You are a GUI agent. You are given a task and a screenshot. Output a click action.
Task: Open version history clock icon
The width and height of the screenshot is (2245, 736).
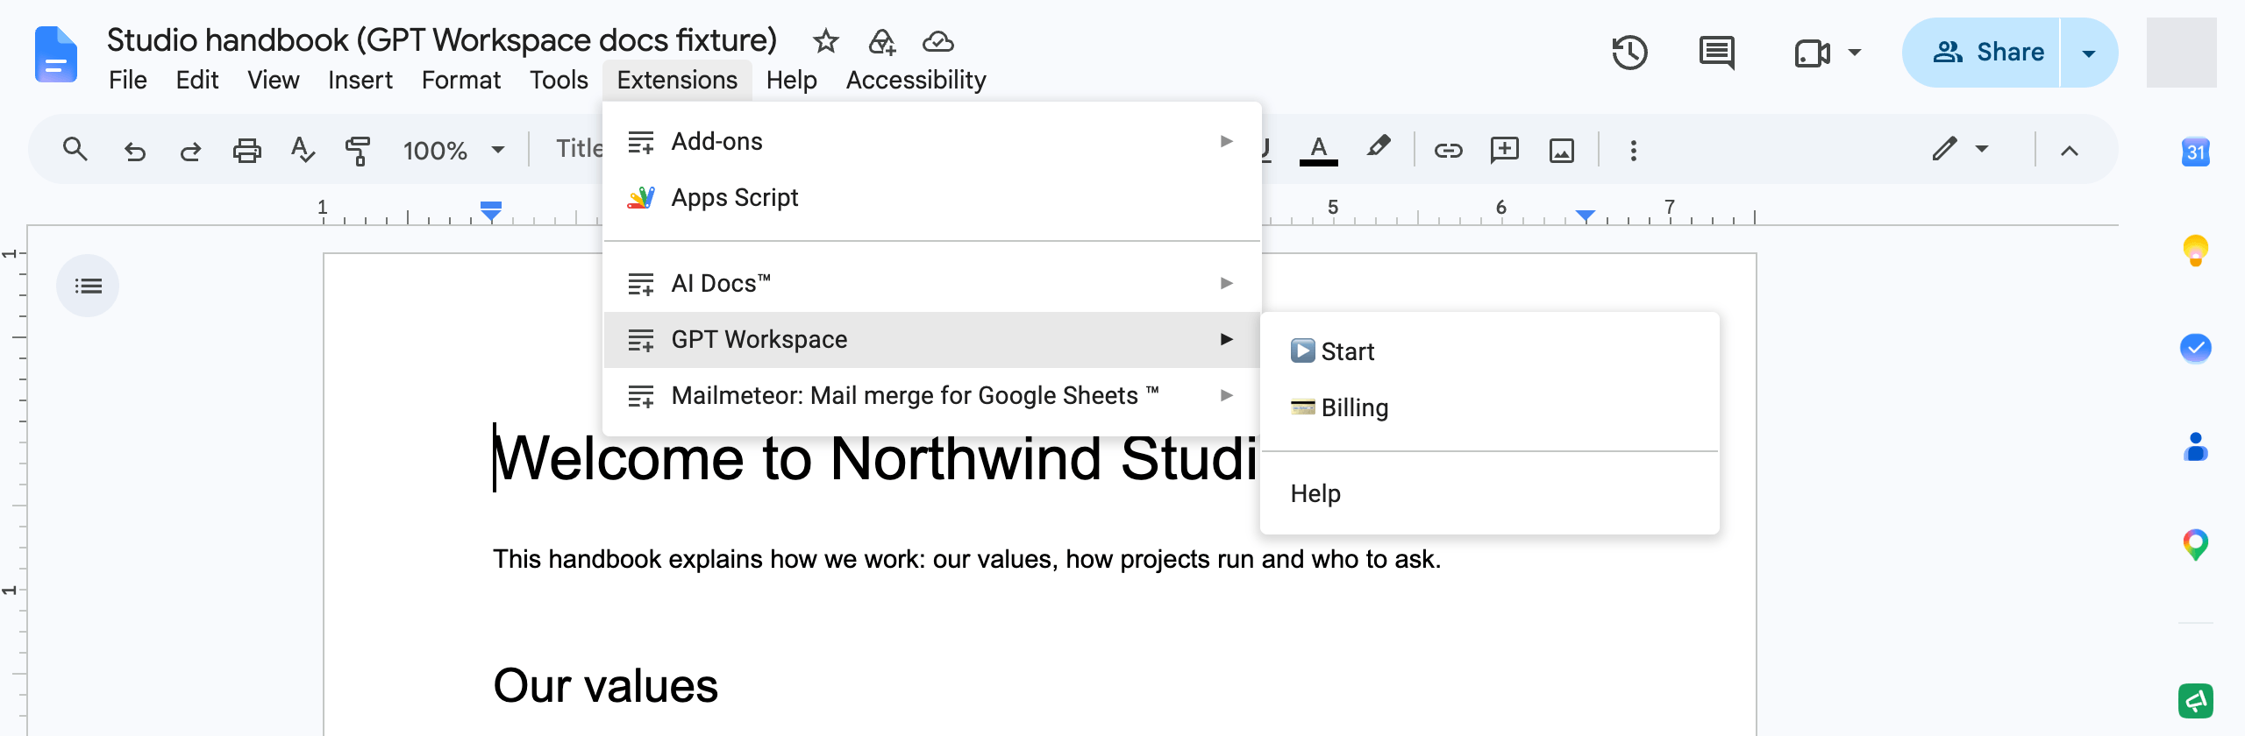[1629, 53]
